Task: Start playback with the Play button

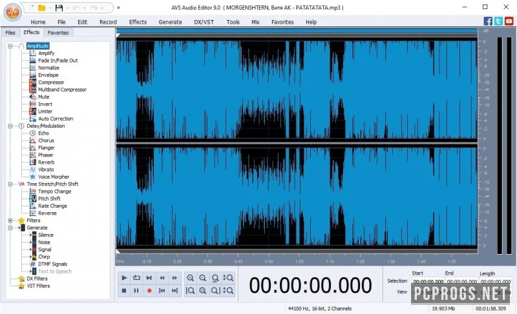Action: (x=124, y=278)
